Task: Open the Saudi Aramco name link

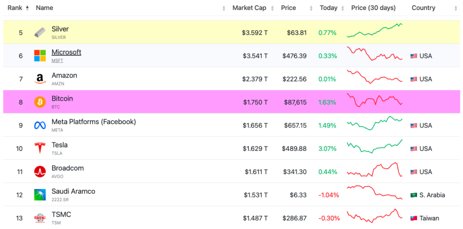Action: (73, 191)
